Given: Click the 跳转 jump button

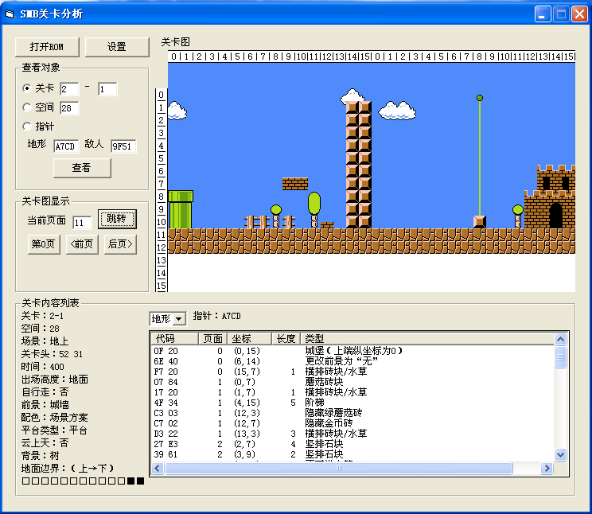Looking at the screenshot, I should (x=117, y=219).
